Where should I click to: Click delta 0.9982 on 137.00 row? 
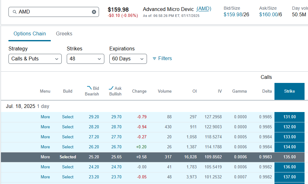click(x=266, y=177)
